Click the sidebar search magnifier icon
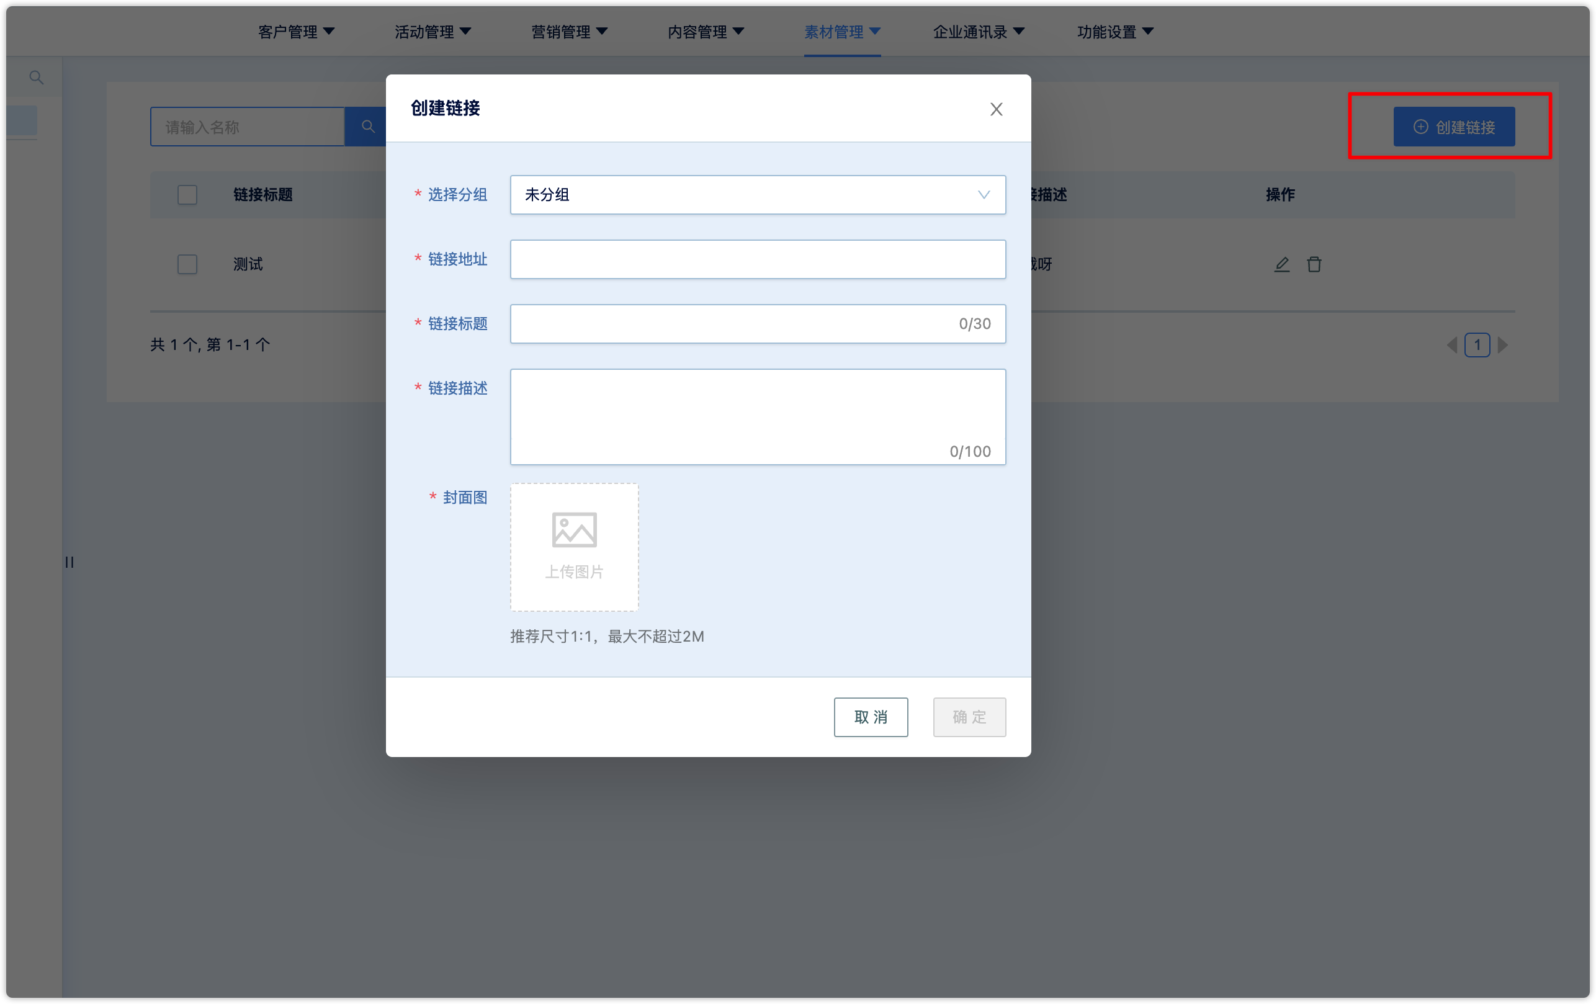Screen dimensions: 1596x1004 point(37,78)
